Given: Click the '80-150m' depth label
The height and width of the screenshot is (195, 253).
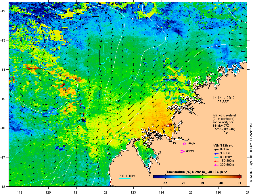Looking at the screenshot, I should pos(226,157).
